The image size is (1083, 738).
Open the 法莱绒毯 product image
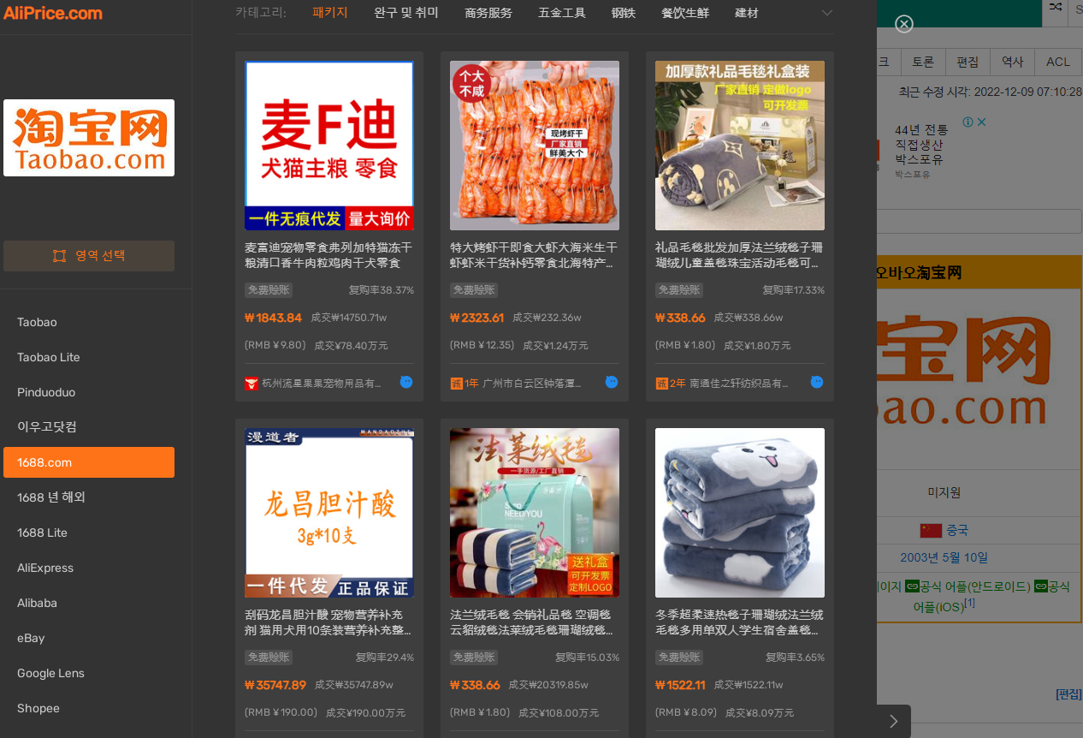point(535,513)
